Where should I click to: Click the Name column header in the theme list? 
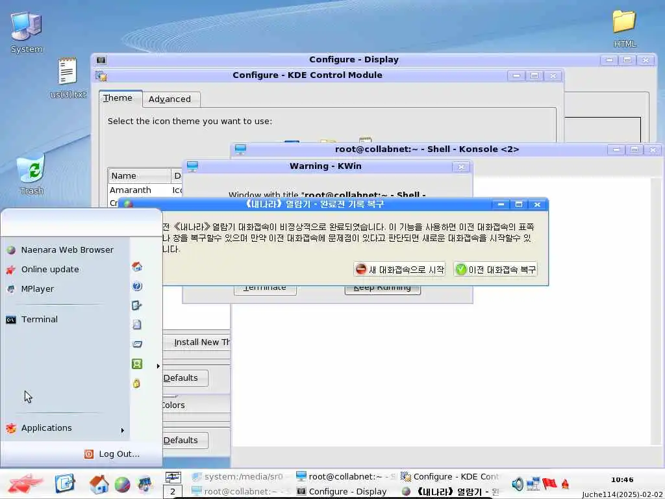tap(139, 175)
